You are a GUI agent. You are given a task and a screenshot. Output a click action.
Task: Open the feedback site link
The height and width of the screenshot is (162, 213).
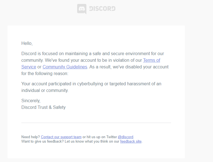[x=131, y=141]
